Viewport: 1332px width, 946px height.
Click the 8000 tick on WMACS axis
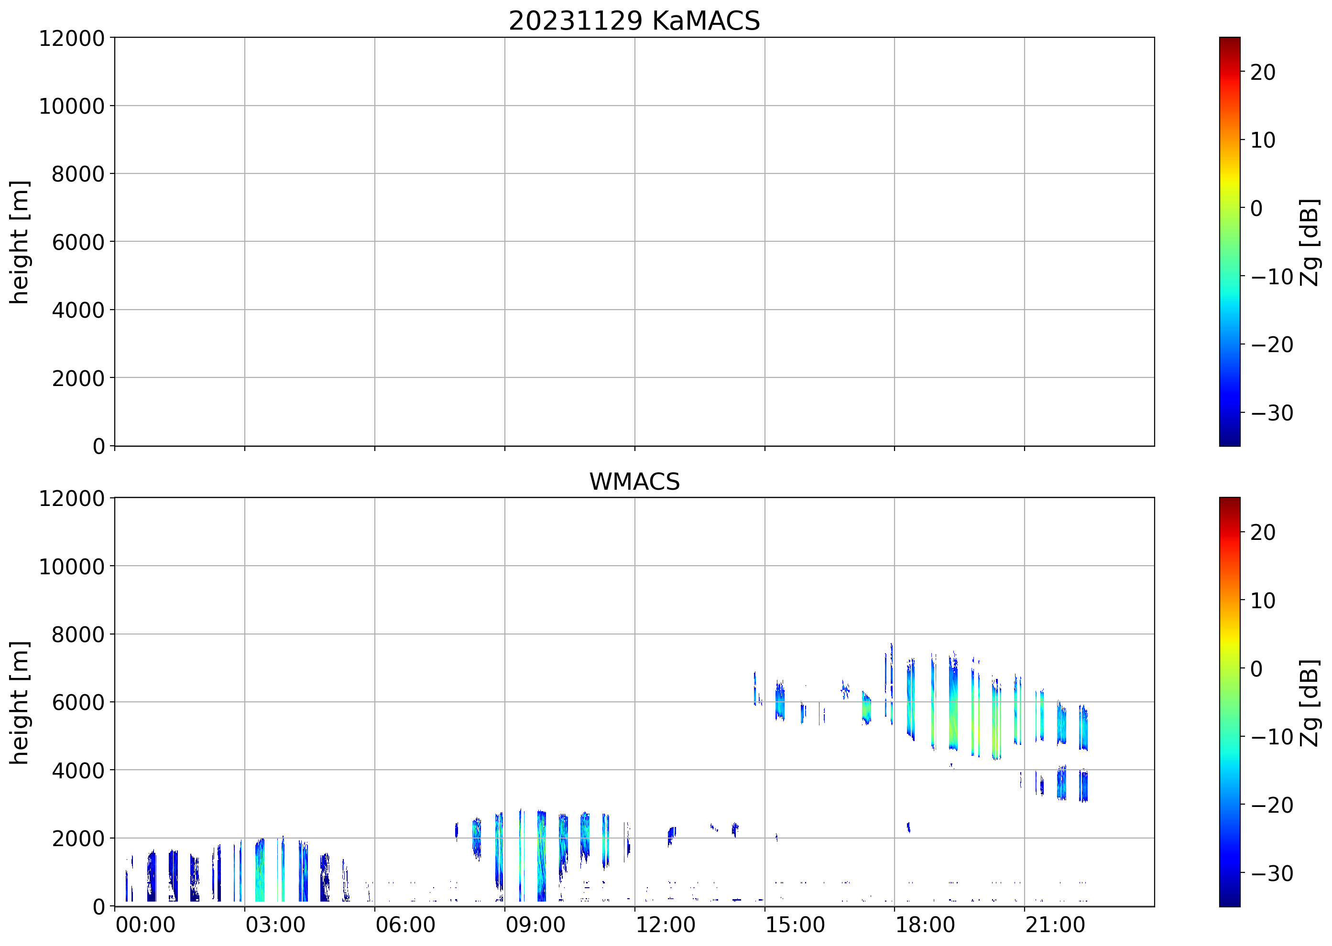[x=77, y=634]
